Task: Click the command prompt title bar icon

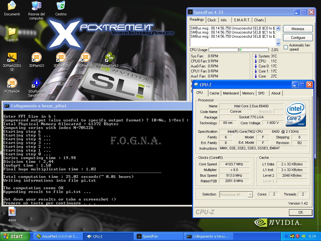Action: pos(7,106)
